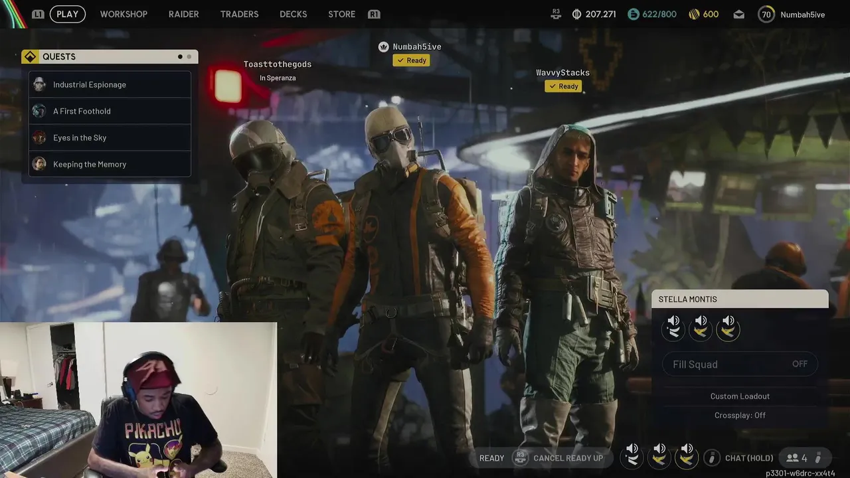Select the Toasttothegods player name
The width and height of the screenshot is (850, 478).
[x=278, y=64]
